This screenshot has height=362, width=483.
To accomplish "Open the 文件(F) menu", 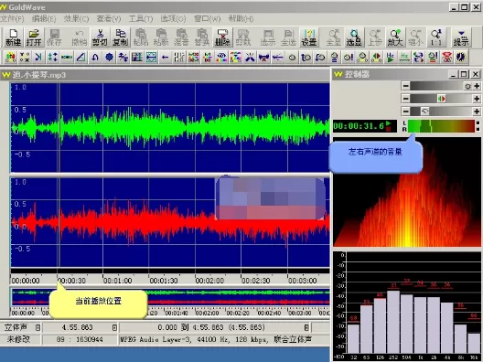I will click(12, 19).
